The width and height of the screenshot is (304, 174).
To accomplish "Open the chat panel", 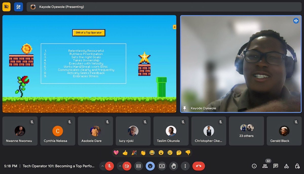I will pos(276,166).
